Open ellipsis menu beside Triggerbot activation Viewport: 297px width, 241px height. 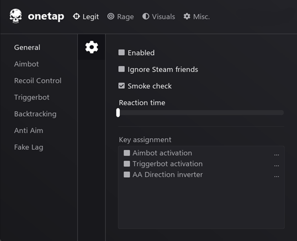[x=277, y=166]
